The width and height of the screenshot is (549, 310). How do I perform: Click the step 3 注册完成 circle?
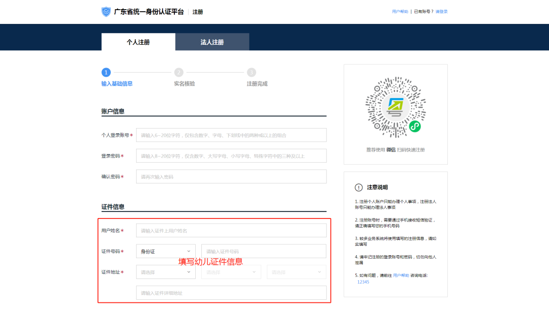[x=251, y=73]
